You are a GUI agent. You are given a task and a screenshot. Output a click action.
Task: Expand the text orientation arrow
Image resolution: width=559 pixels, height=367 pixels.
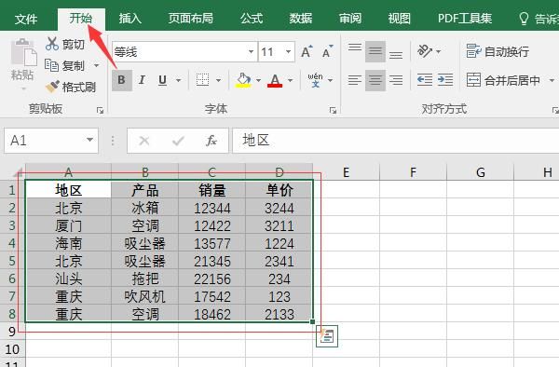438,52
